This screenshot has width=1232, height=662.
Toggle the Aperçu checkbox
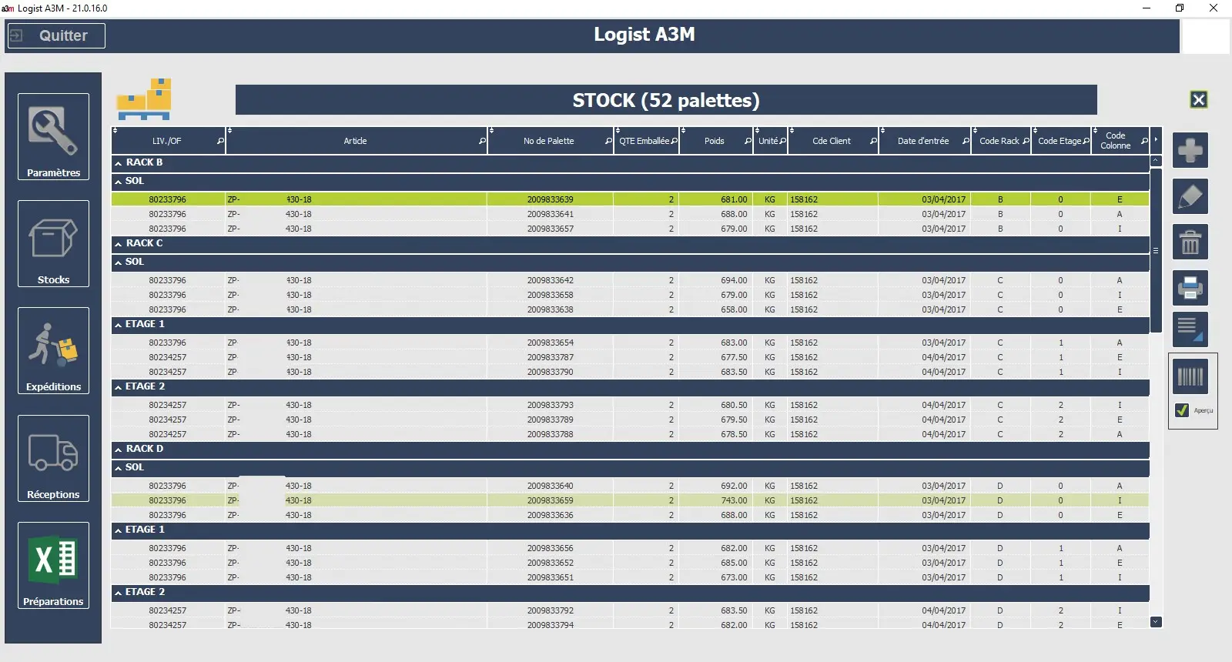click(x=1182, y=410)
